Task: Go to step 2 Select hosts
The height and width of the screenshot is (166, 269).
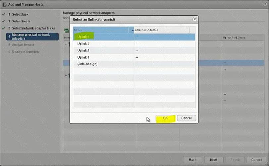Action: tap(21, 21)
